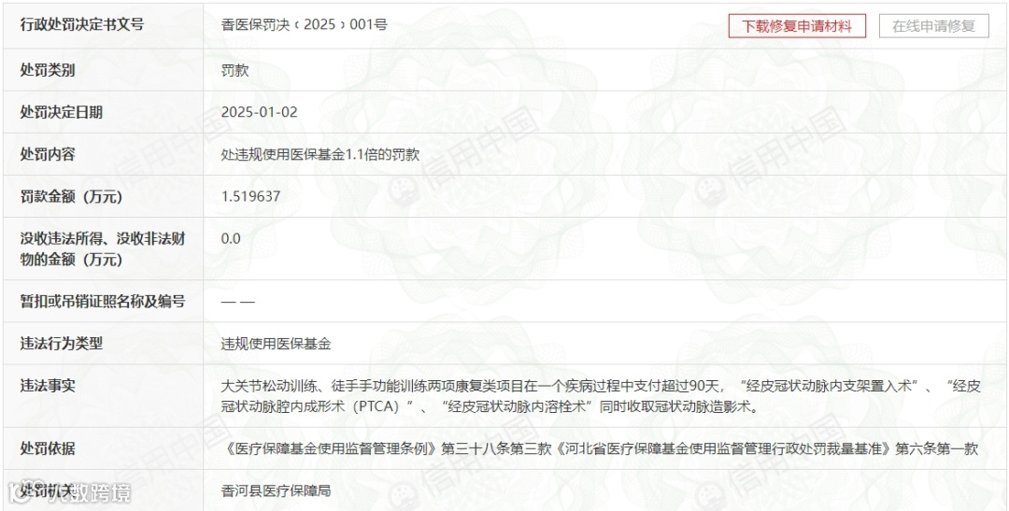Click the 违法行为类型 label

(x=61, y=344)
